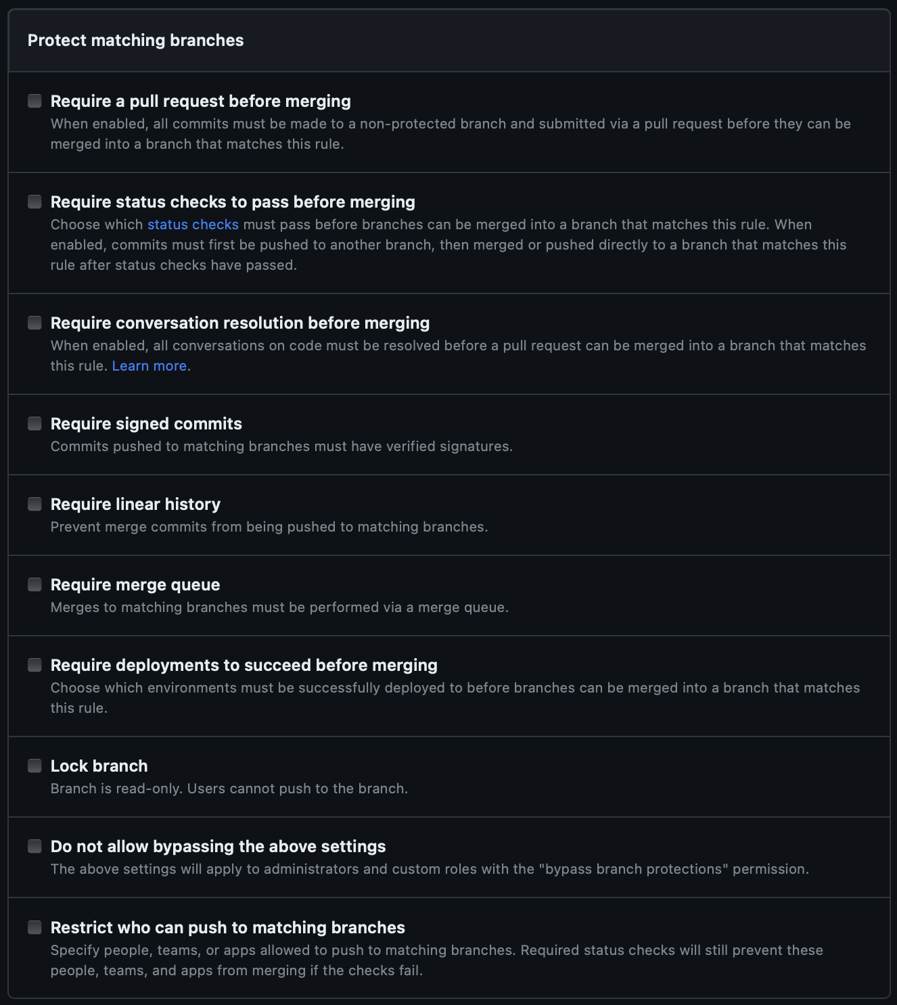This screenshot has width=897, height=1005.
Task: Click Require a pull request before merging label
Action: [x=201, y=101]
